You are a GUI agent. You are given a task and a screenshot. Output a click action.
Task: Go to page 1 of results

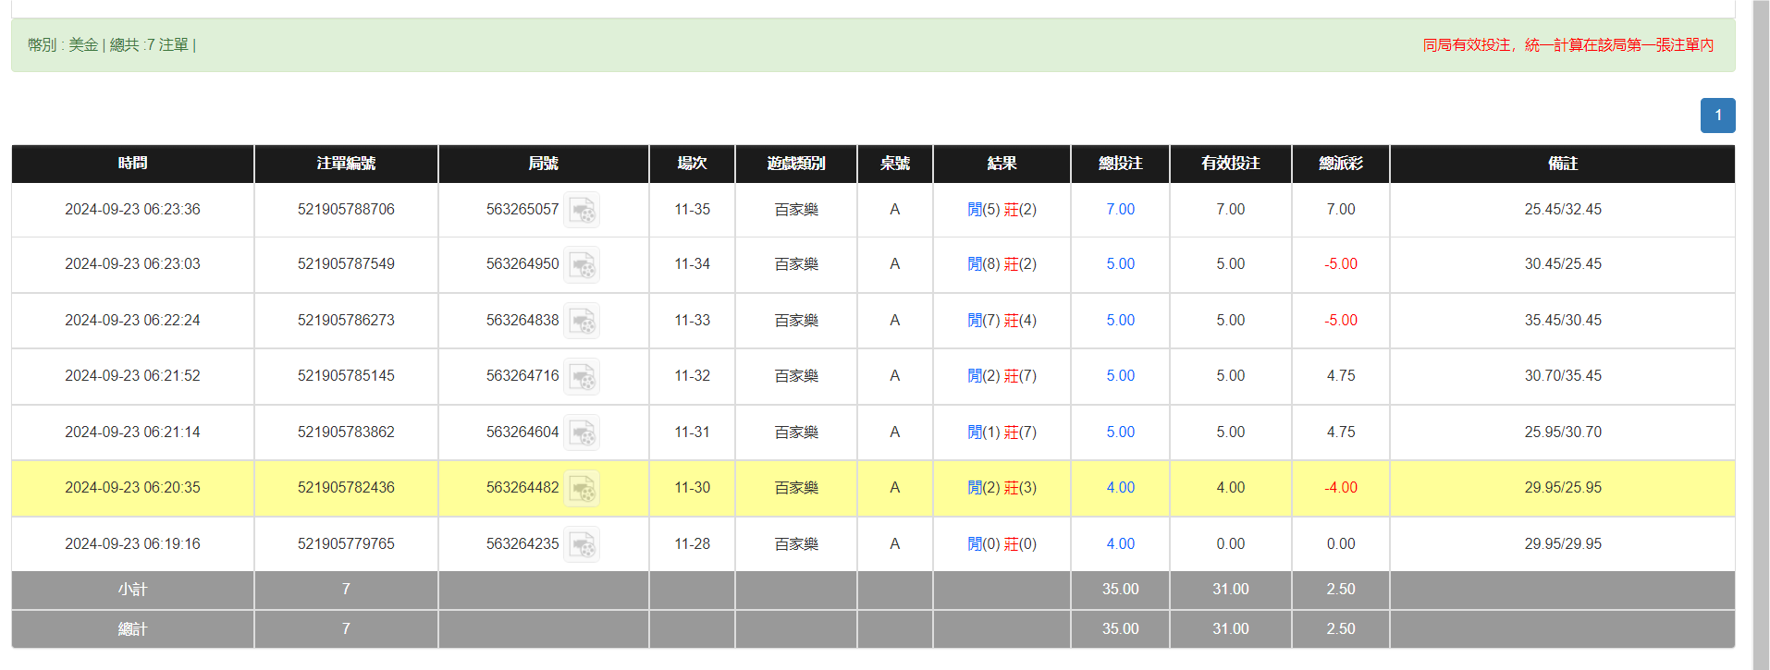point(1717,116)
